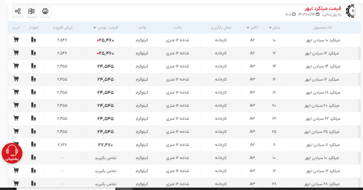Sort by قیمت تومان column header
Viewport: 363px width, 190px height.
coord(106,28)
